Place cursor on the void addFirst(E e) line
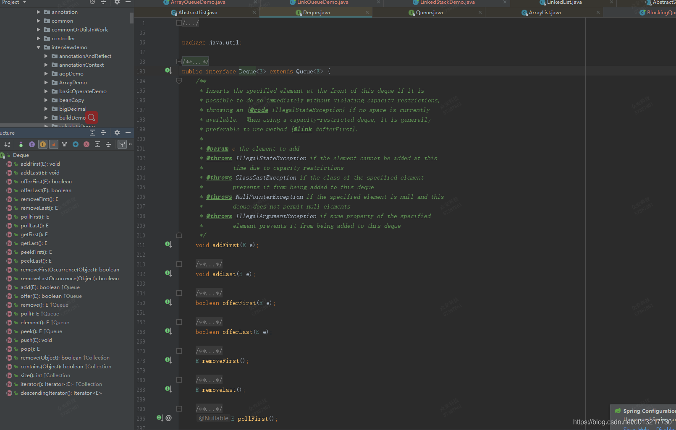The image size is (676, 430). [x=227, y=245]
